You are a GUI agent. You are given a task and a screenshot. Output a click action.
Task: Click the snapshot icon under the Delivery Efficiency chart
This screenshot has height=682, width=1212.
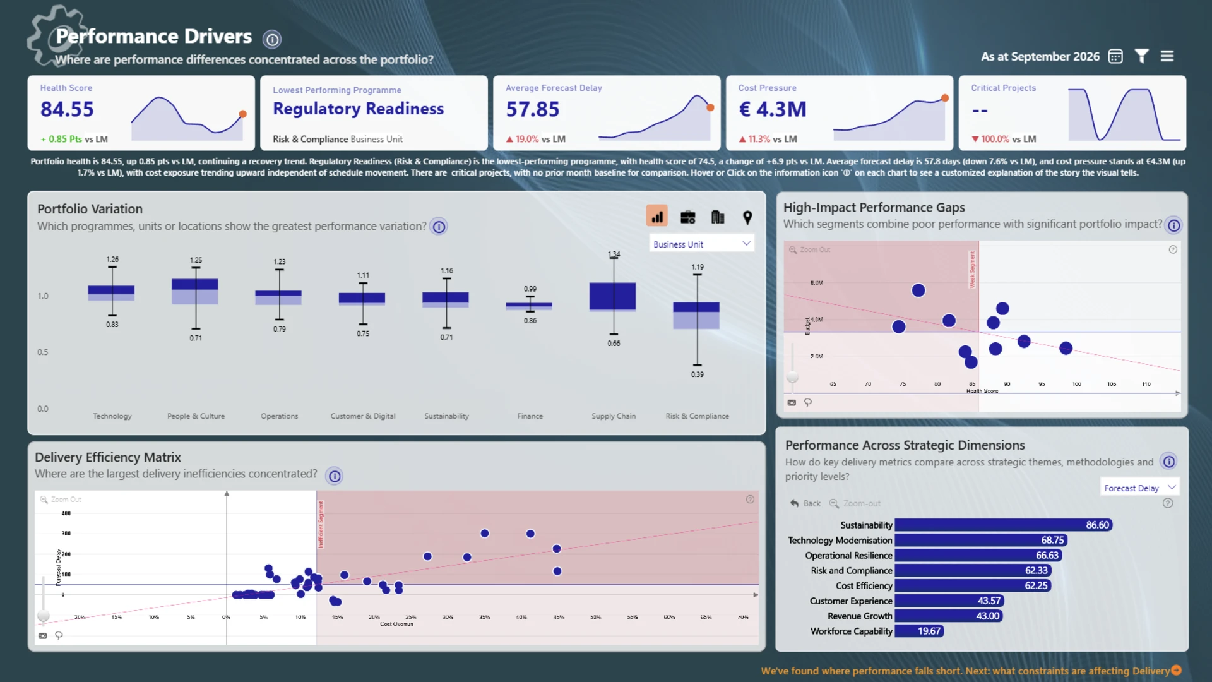[42, 635]
